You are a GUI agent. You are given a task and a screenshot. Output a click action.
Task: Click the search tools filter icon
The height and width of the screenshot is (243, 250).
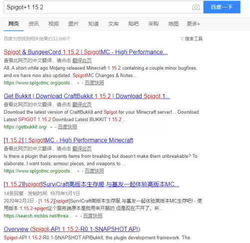pyautogui.click(x=182, y=39)
